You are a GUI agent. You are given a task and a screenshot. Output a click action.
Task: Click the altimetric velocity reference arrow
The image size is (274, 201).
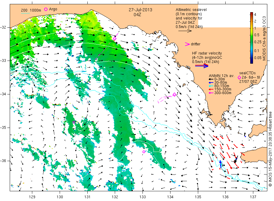(185, 31)
